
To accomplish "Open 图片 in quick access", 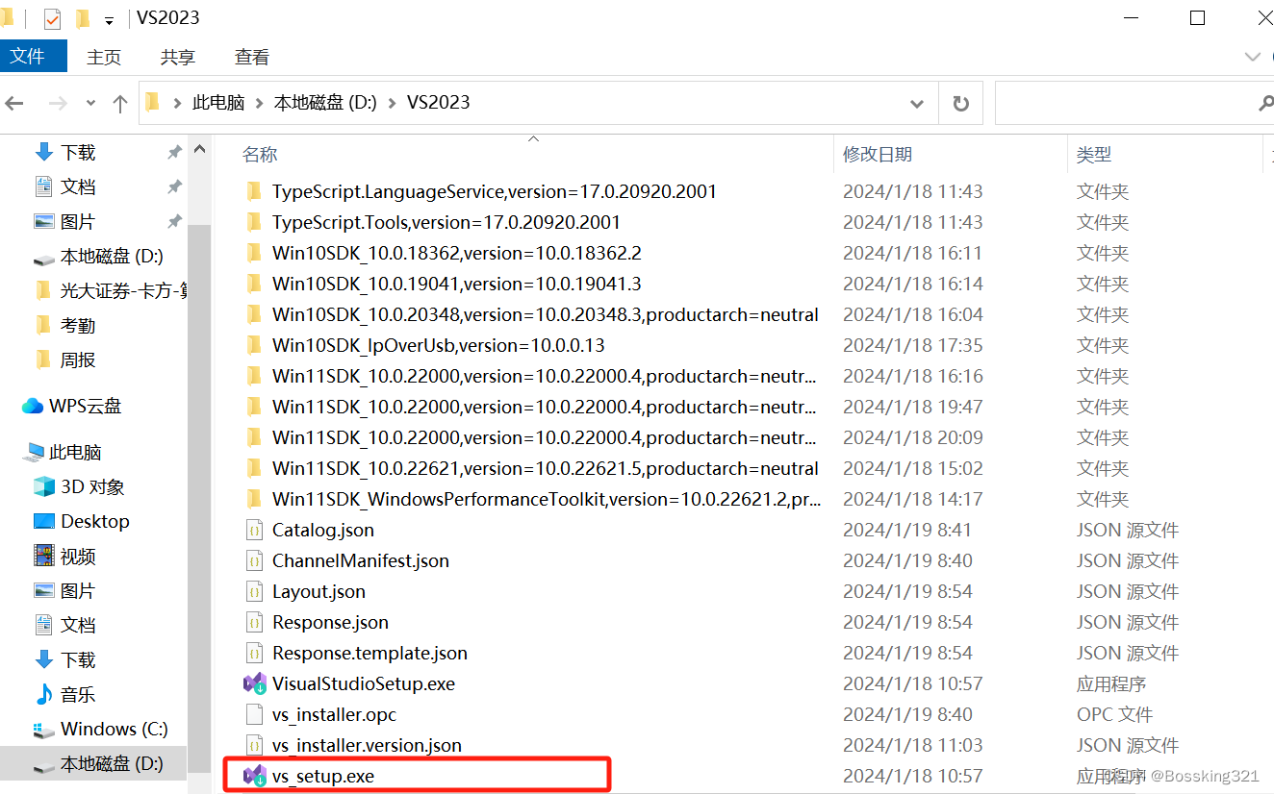I will click(x=78, y=221).
